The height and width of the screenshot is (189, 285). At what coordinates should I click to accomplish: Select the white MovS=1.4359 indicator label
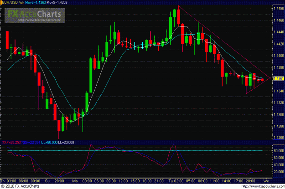[57, 2]
